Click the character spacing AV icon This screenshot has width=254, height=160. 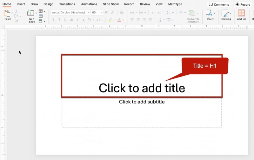click(89, 20)
